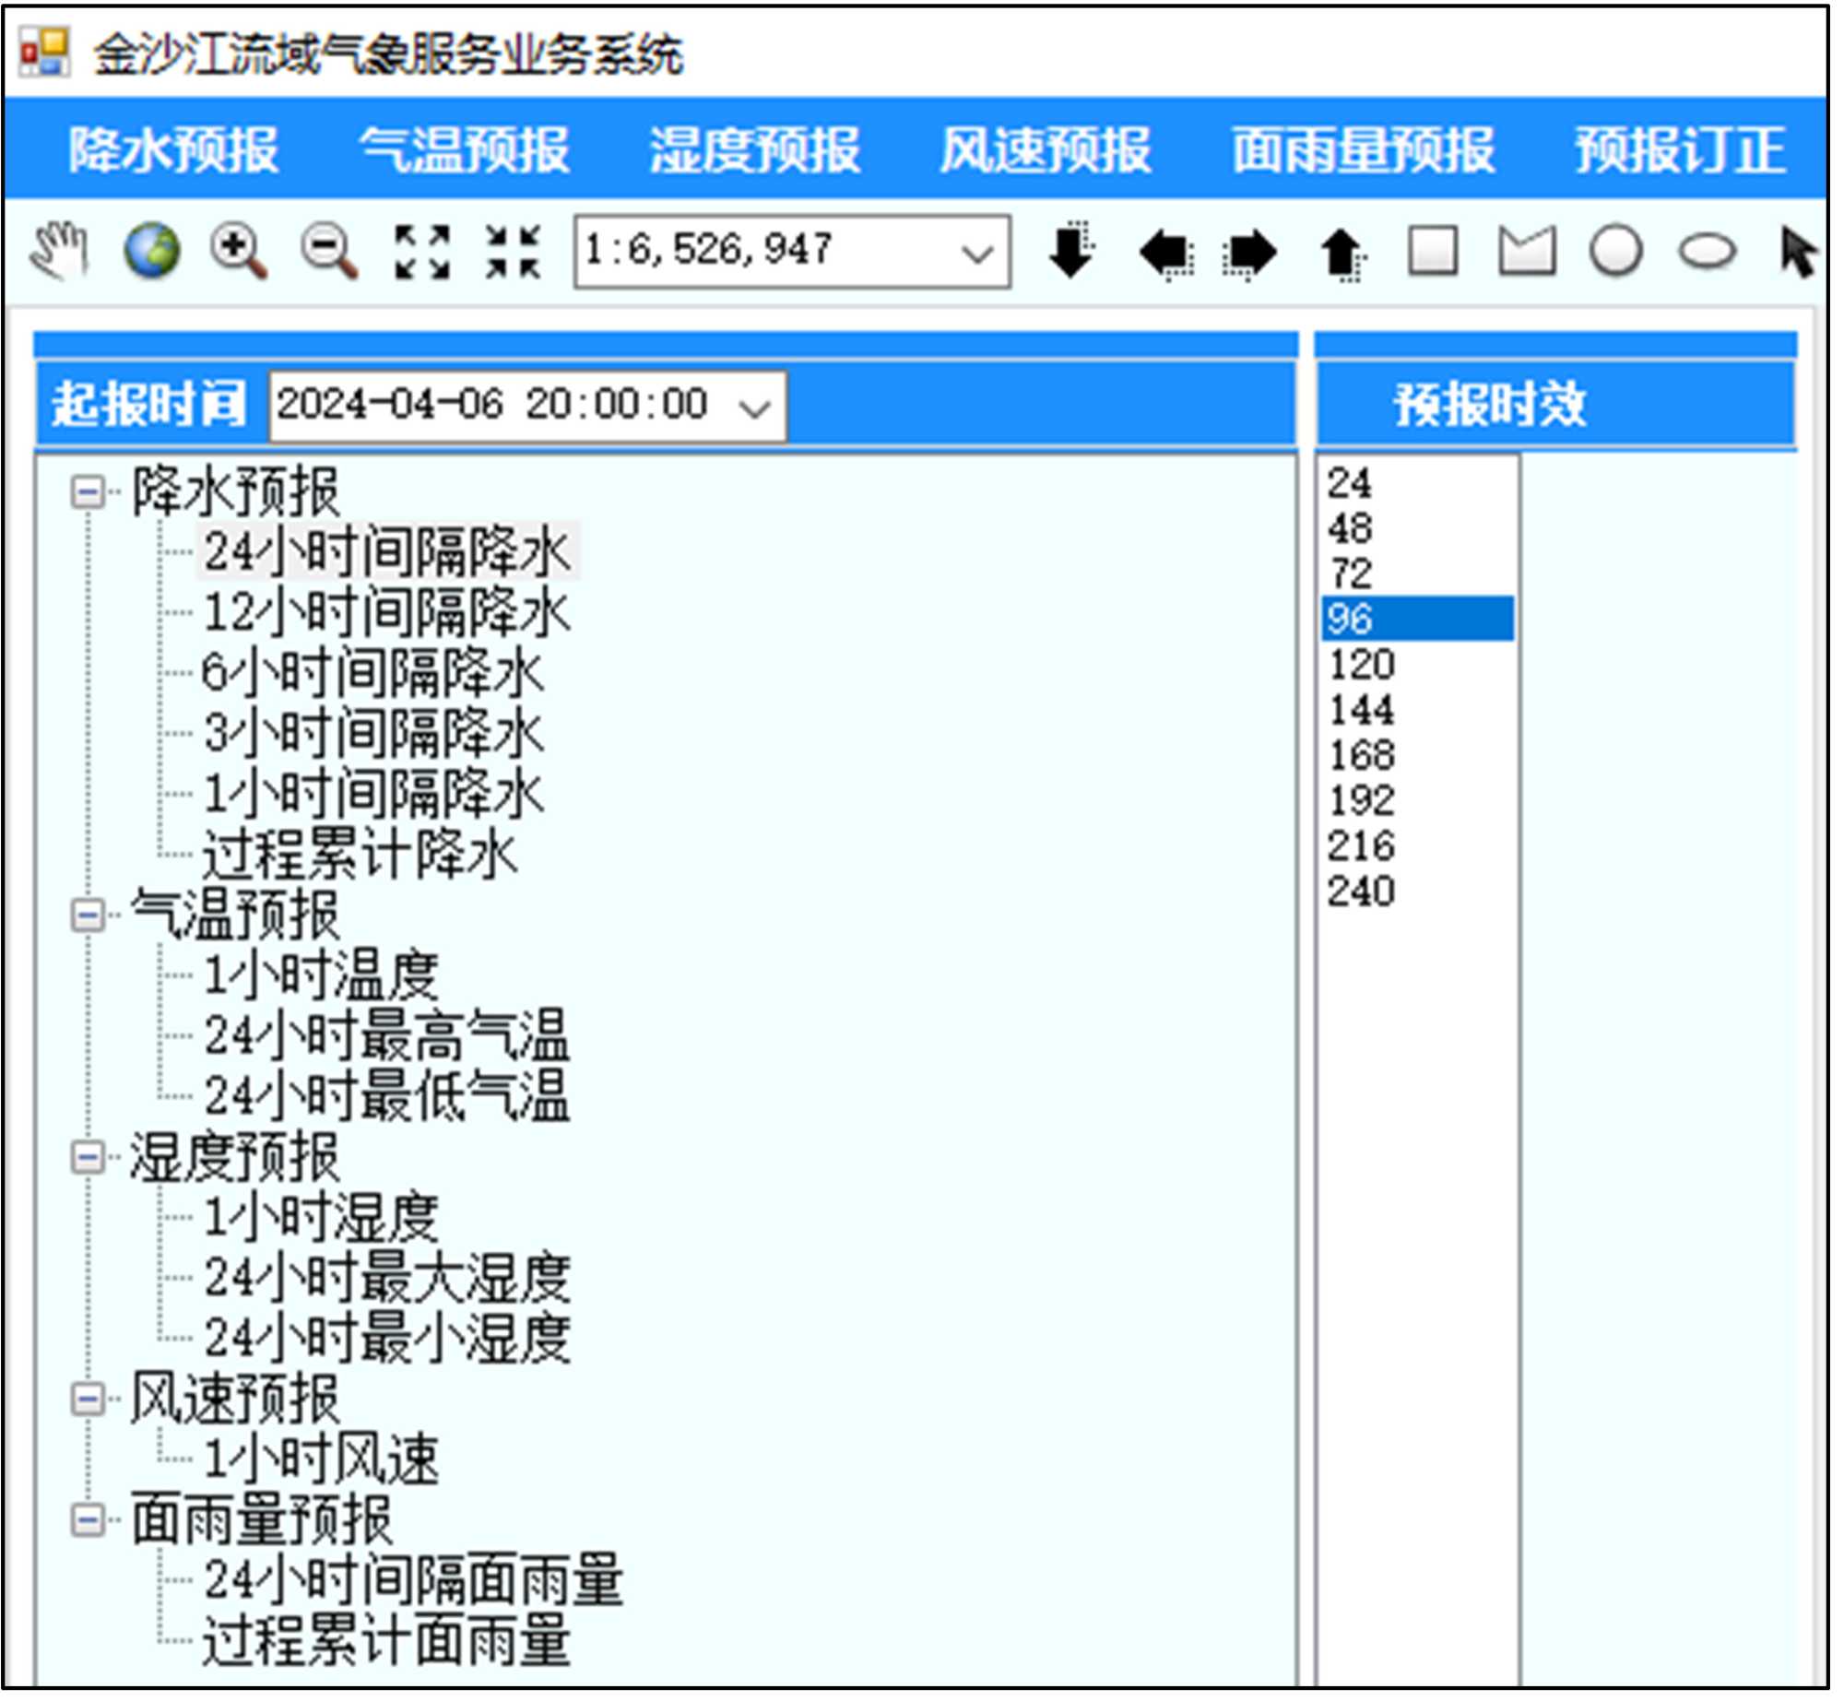Image resolution: width=1844 pixels, height=1701 pixels.
Task: Open the 风速预报 menu
Action: [x=1046, y=150]
